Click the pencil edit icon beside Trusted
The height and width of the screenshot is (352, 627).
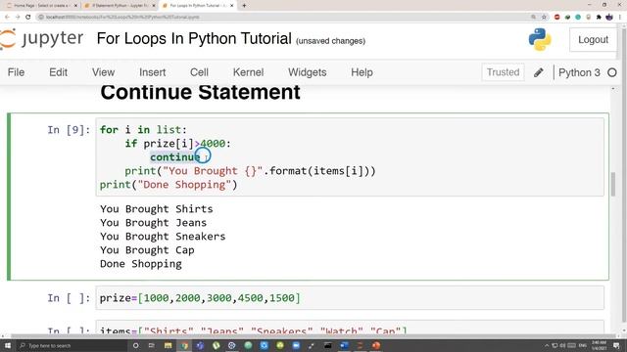coord(539,72)
